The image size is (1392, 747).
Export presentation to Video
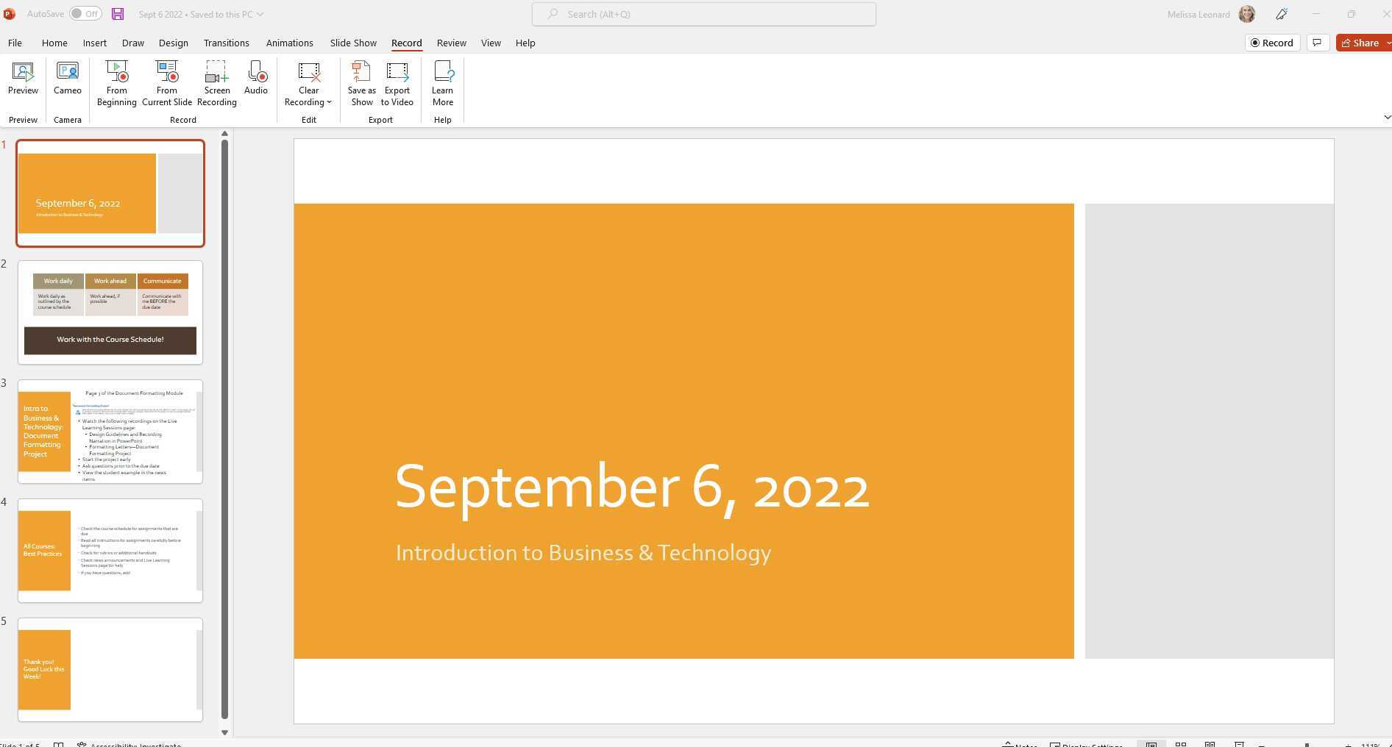397,82
